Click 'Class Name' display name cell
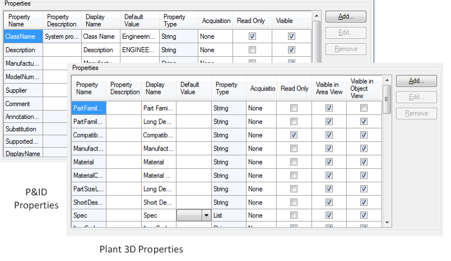This screenshot has height=261, width=451. pos(101,36)
